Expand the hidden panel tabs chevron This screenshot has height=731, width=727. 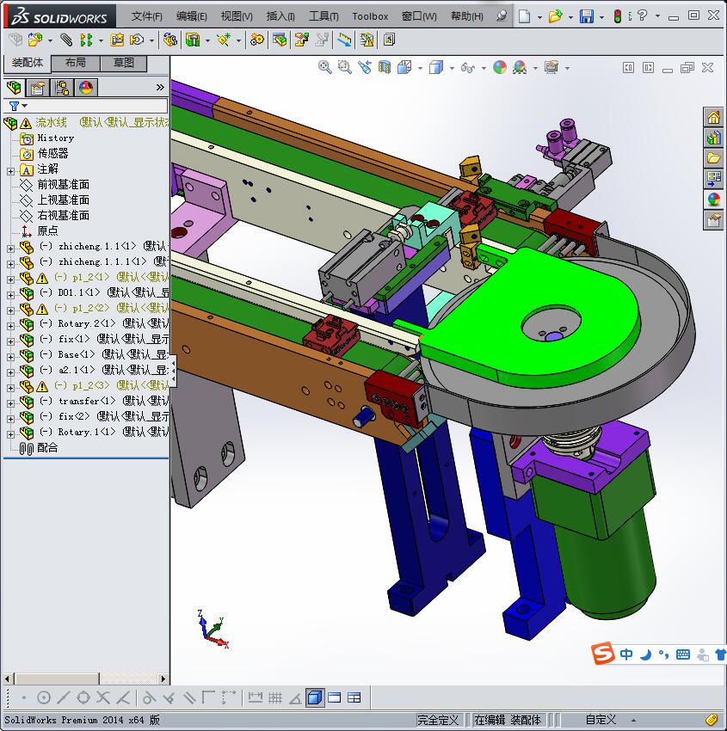click(x=160, y=87)
